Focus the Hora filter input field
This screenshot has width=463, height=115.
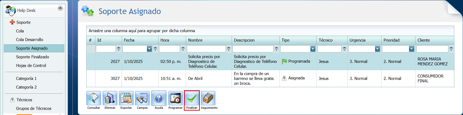pyautogui.click(x=170, y=49)
